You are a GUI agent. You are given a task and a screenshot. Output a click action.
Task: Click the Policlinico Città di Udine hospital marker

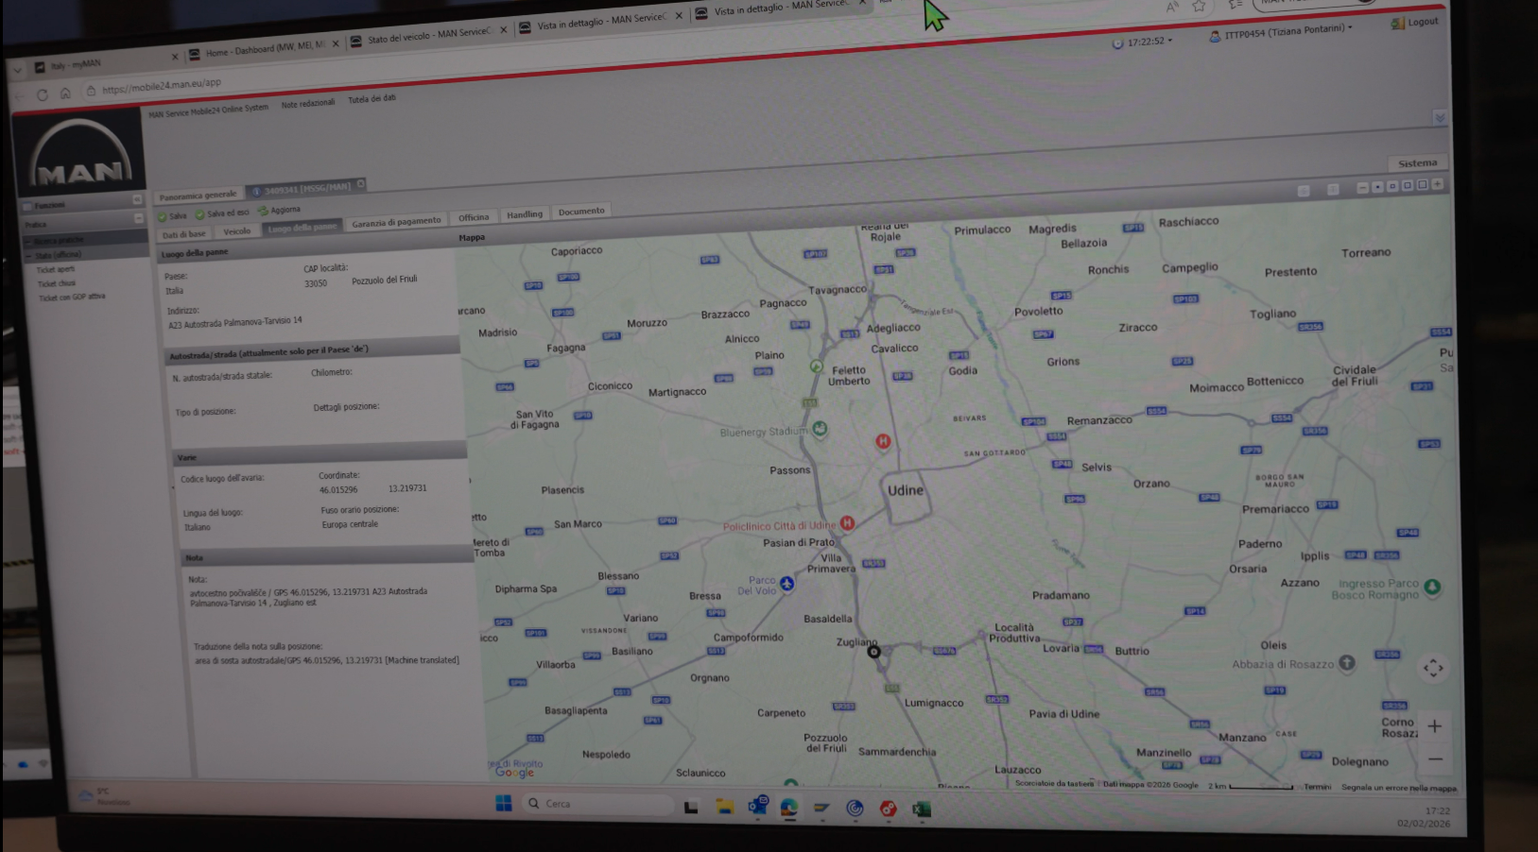pos(847,523)
